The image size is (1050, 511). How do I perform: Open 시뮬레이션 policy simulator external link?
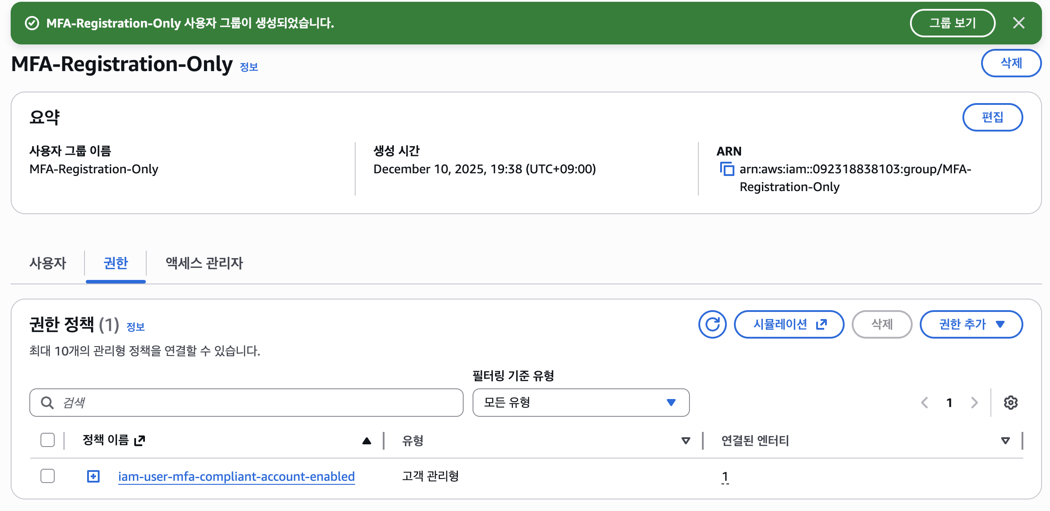pos(789,324)
